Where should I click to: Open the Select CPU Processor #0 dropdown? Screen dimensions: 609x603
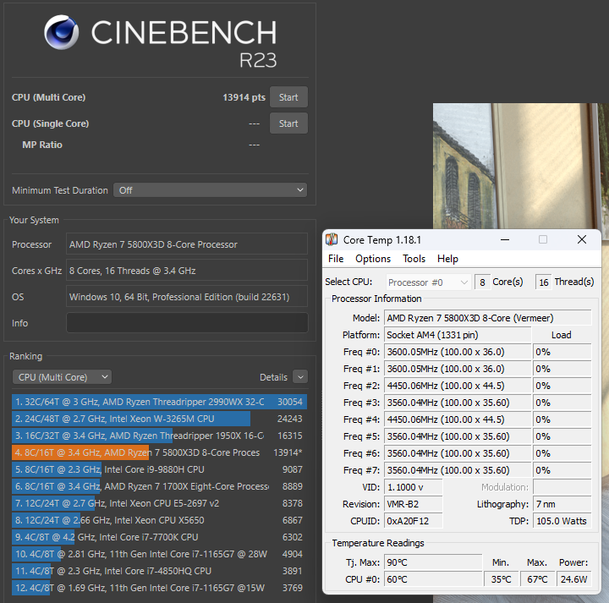pos(428,282)
